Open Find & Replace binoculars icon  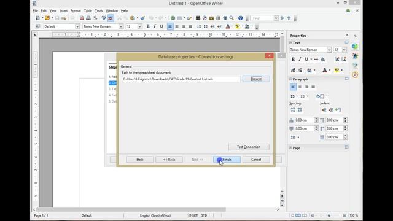pyautogui.click(x=198, y=18)
